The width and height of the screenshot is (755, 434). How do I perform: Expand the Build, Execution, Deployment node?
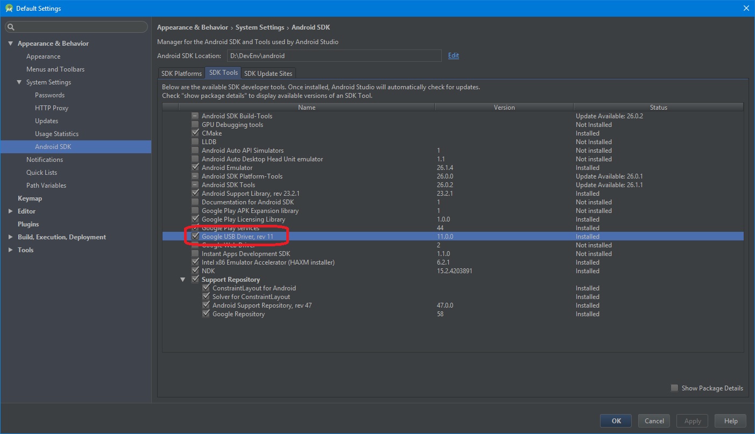pos(10,237)
